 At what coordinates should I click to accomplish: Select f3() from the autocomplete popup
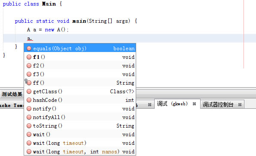pos(80,74)
